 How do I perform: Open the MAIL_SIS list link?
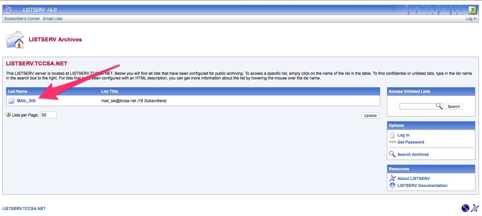pyautogui.click(x=26, y=101)
